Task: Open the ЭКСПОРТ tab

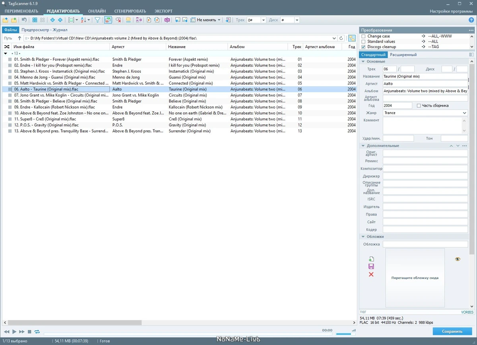Action: 163,11
